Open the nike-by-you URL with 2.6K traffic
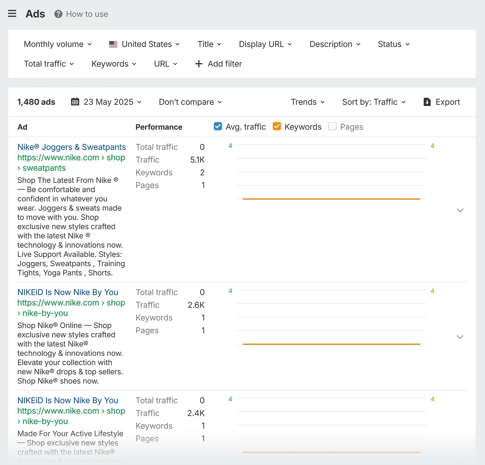 (71, 308)
